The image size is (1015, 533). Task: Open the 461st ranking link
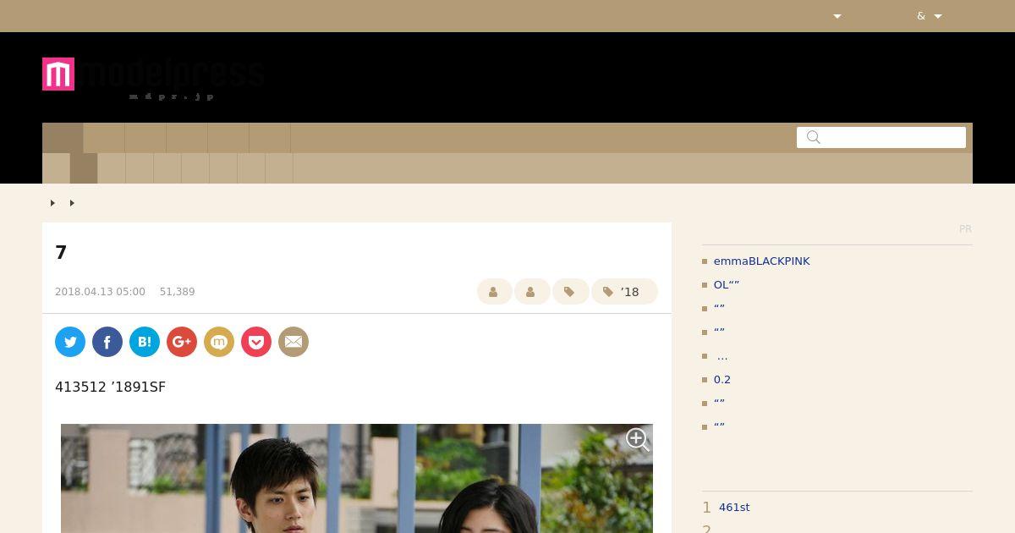point(734,508)
